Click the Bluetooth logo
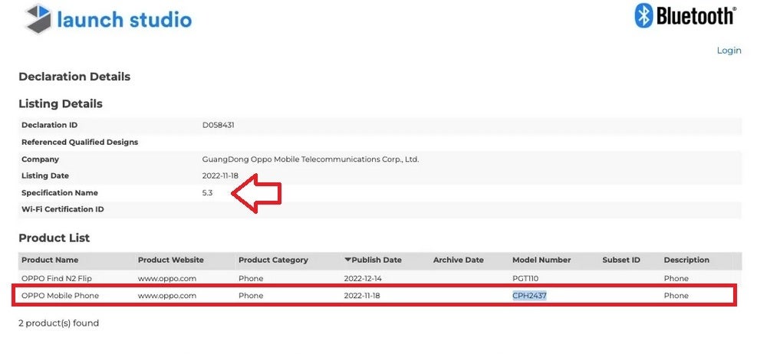This screenshot has width=757, height=354. (685, 16)
